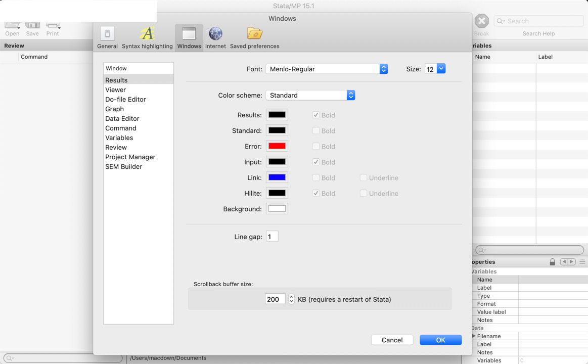Pick the Standard color swatch

pyautogui.click(x=277, y=130)
